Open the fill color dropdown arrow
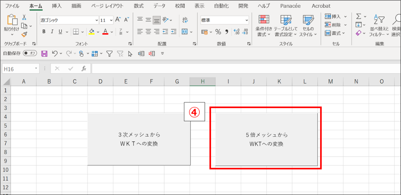Screen dimensions: 401x195 pos(98,32)
